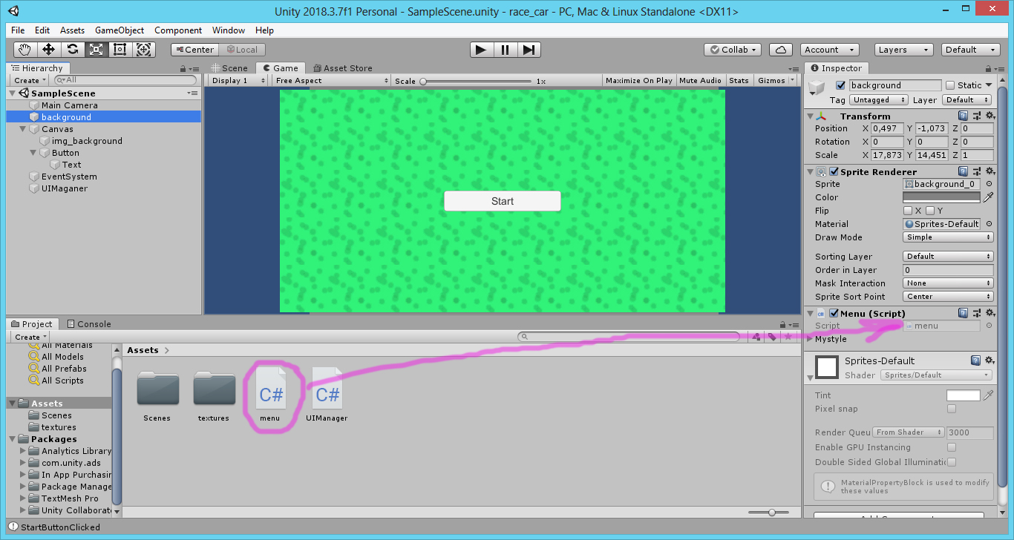Click the Play button
The image size is (1014, 540).
tap(482, 50)
